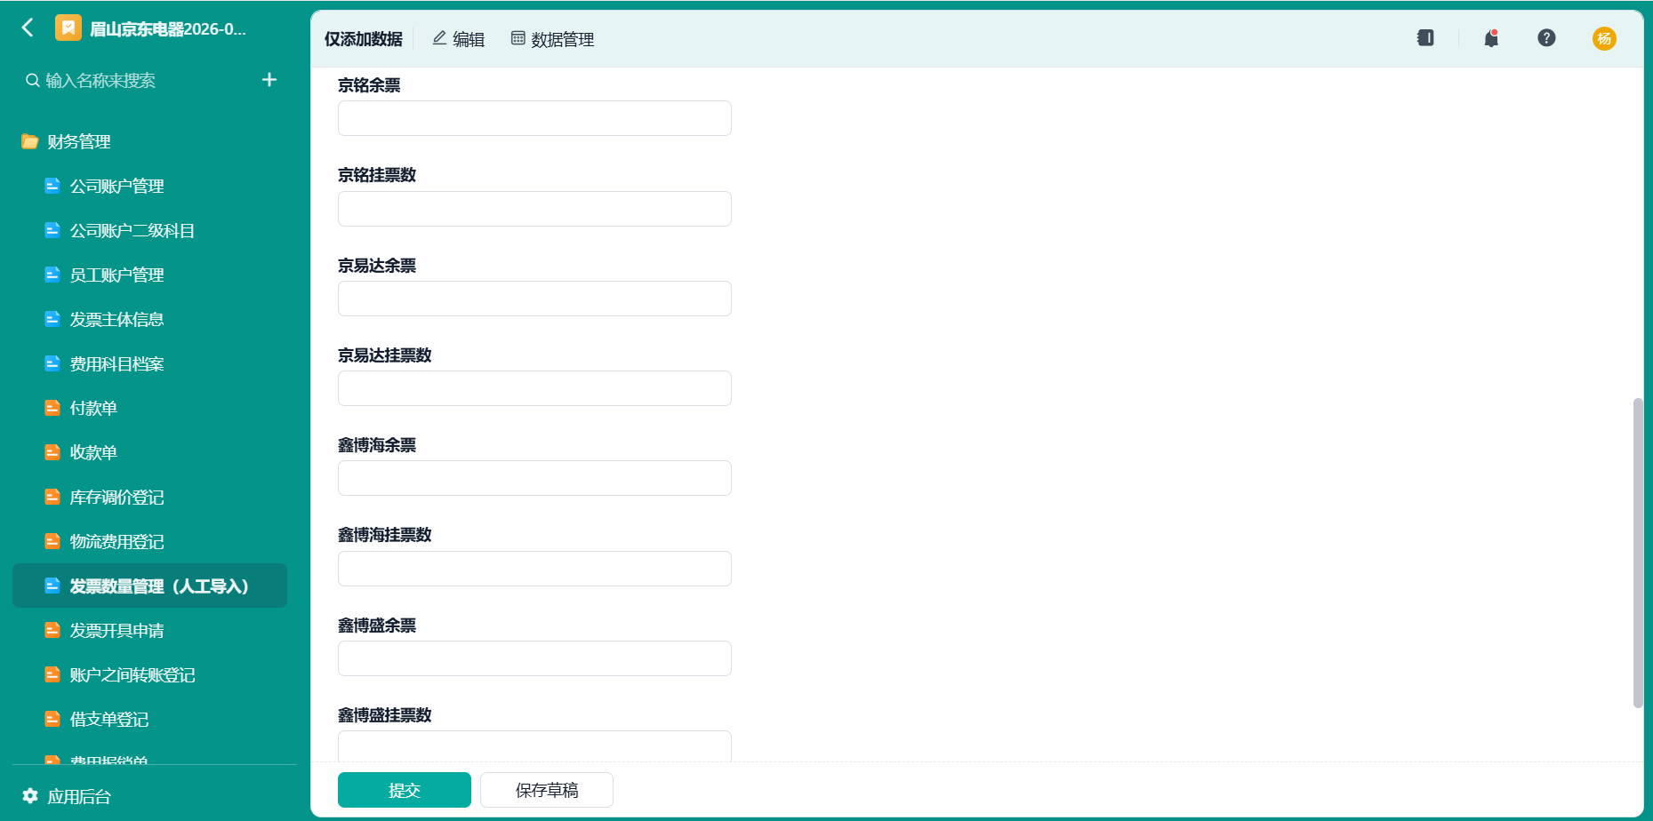Save draft with 保存草稿 button
The width and height of the screenshot is (1653, 821).
click(547, 790)
